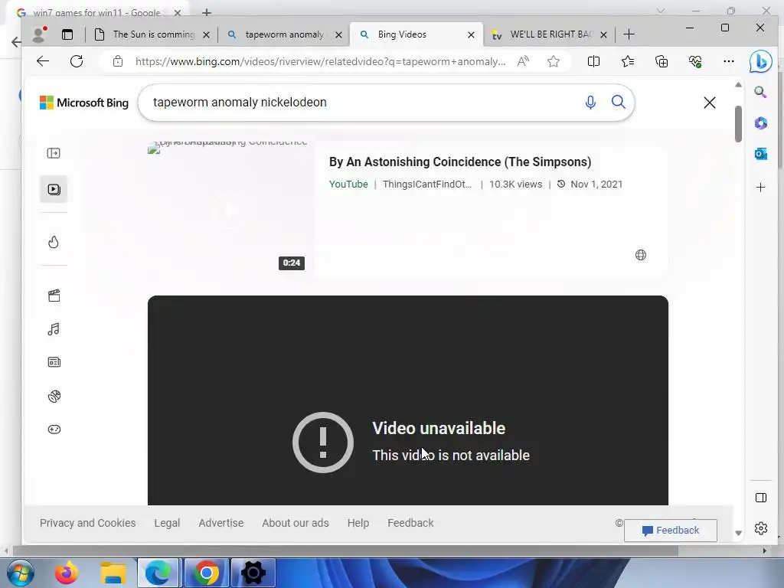Open the Bing Copilot sidebar button
This screenshot has height=588, width=784.
pos(760,61)
